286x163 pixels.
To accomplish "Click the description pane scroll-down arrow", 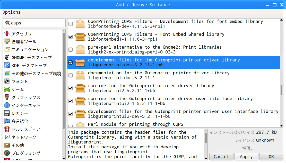I will [206, 159].
